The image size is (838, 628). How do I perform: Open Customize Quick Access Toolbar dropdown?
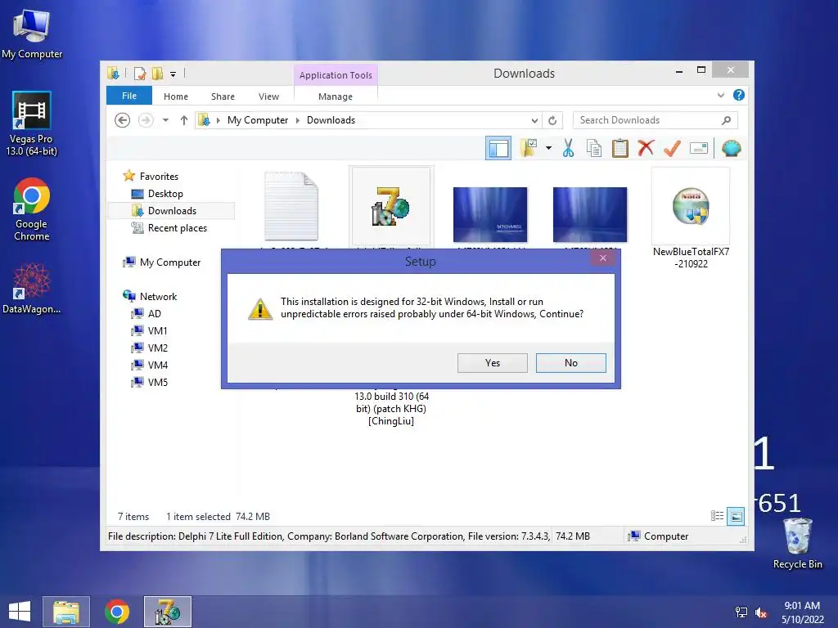[173, 74]
